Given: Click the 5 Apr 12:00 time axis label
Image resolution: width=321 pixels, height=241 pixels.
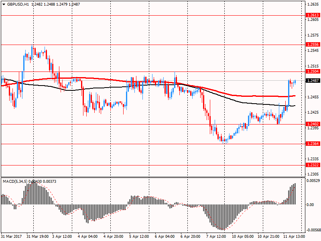Looking at the screenshot, I should pos(139,237).
